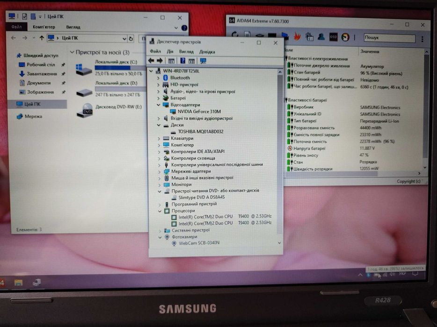437x327 pixels.
Task: Launch the flame stability test icon
Action: pyautogui.click(x=297, y=36)
